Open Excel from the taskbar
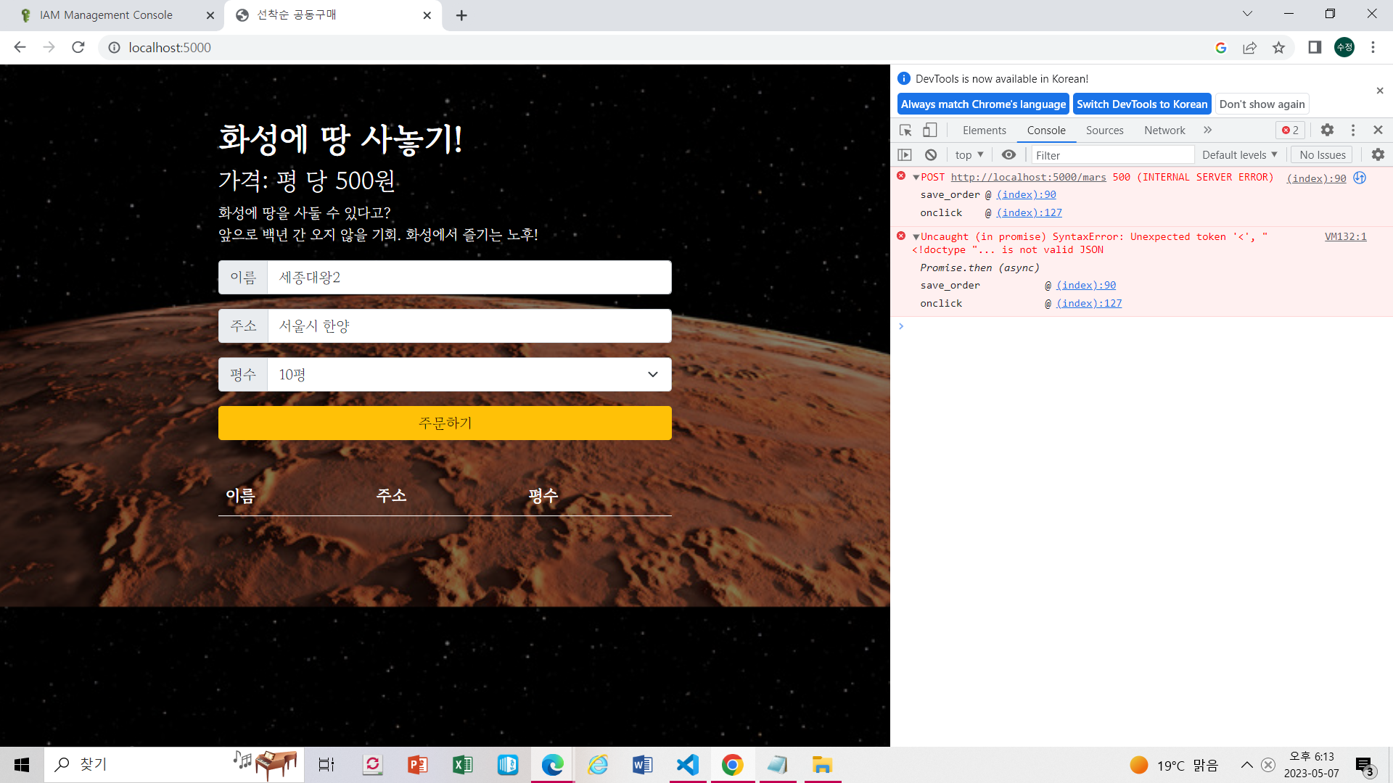Viewport: 1393px width, 783px height. (x=462, y=765)
